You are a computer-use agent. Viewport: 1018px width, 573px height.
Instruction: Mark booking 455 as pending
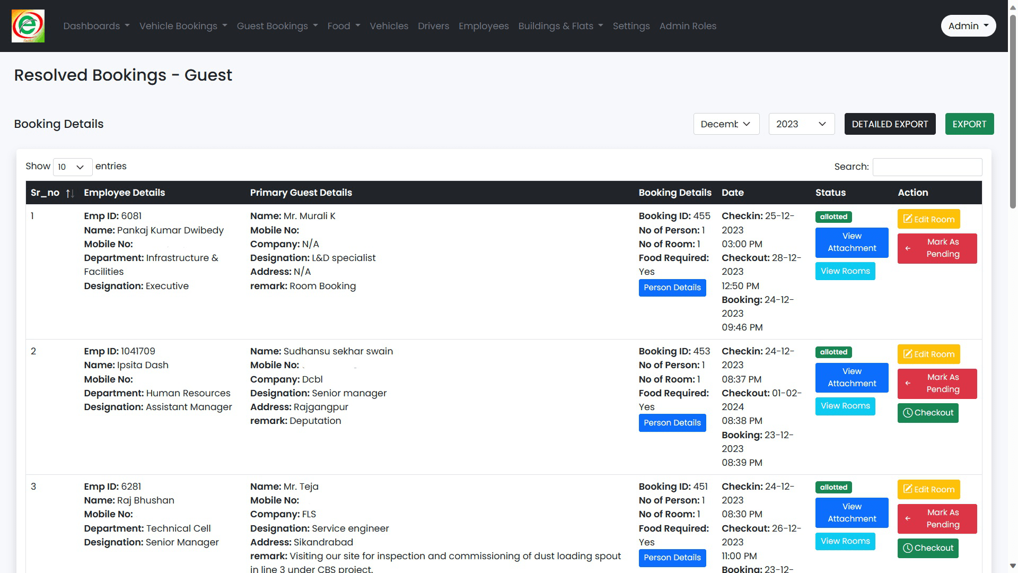[937, 248]
